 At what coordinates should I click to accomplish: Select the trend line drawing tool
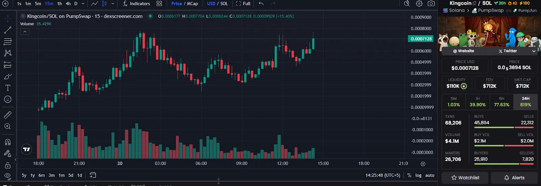[7, 30]
